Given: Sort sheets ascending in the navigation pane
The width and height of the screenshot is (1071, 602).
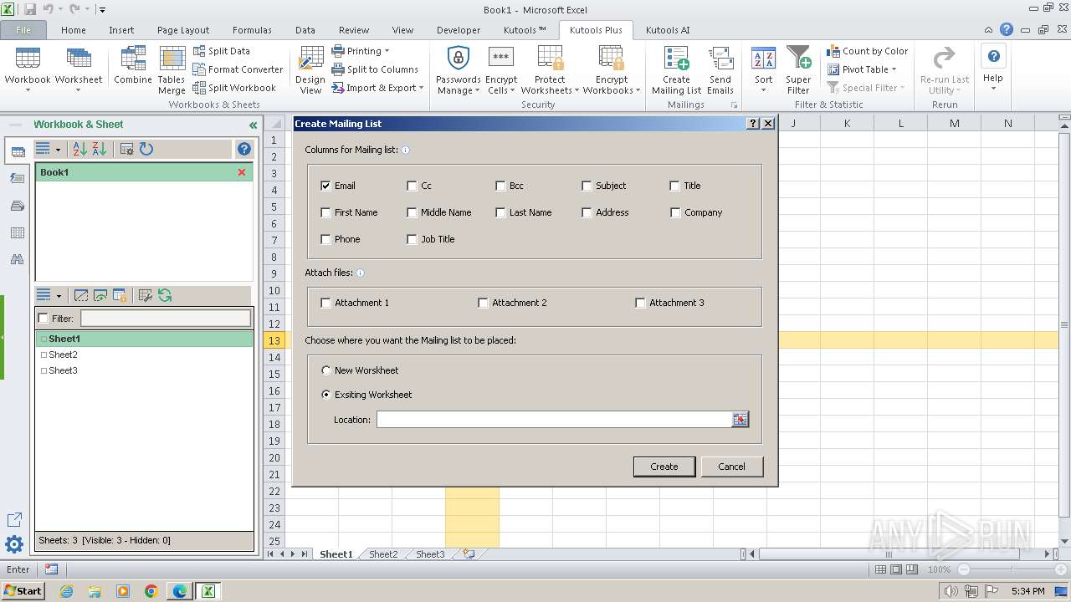Looking at the screenshot, I should pyautogui.click(x=80, y=149).
